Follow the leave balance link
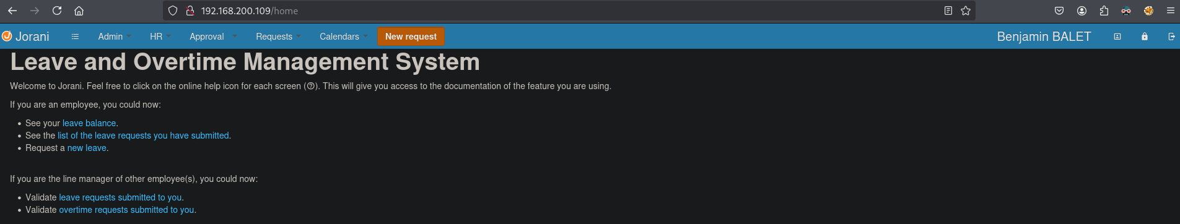The width and height of the screenshot is (1180, 224). (x=89, y=123)
